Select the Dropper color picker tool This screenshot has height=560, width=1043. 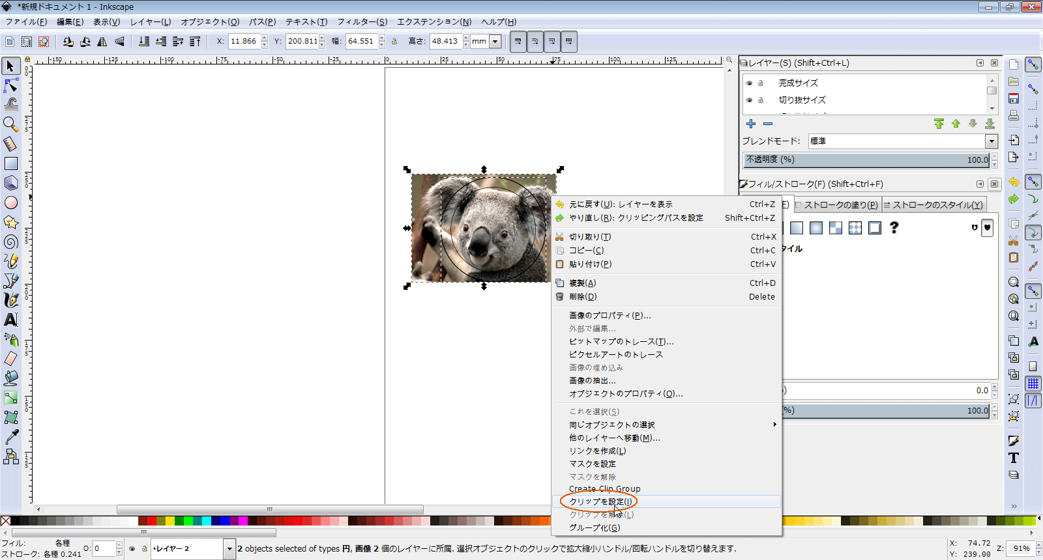coord(11,437)
